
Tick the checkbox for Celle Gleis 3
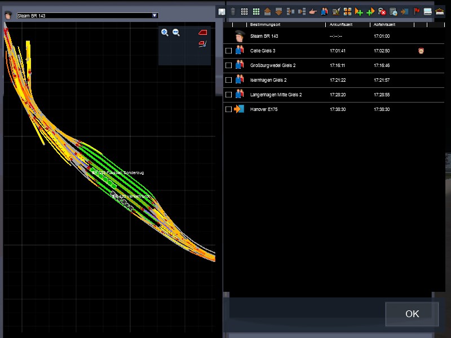pos(228,51)
